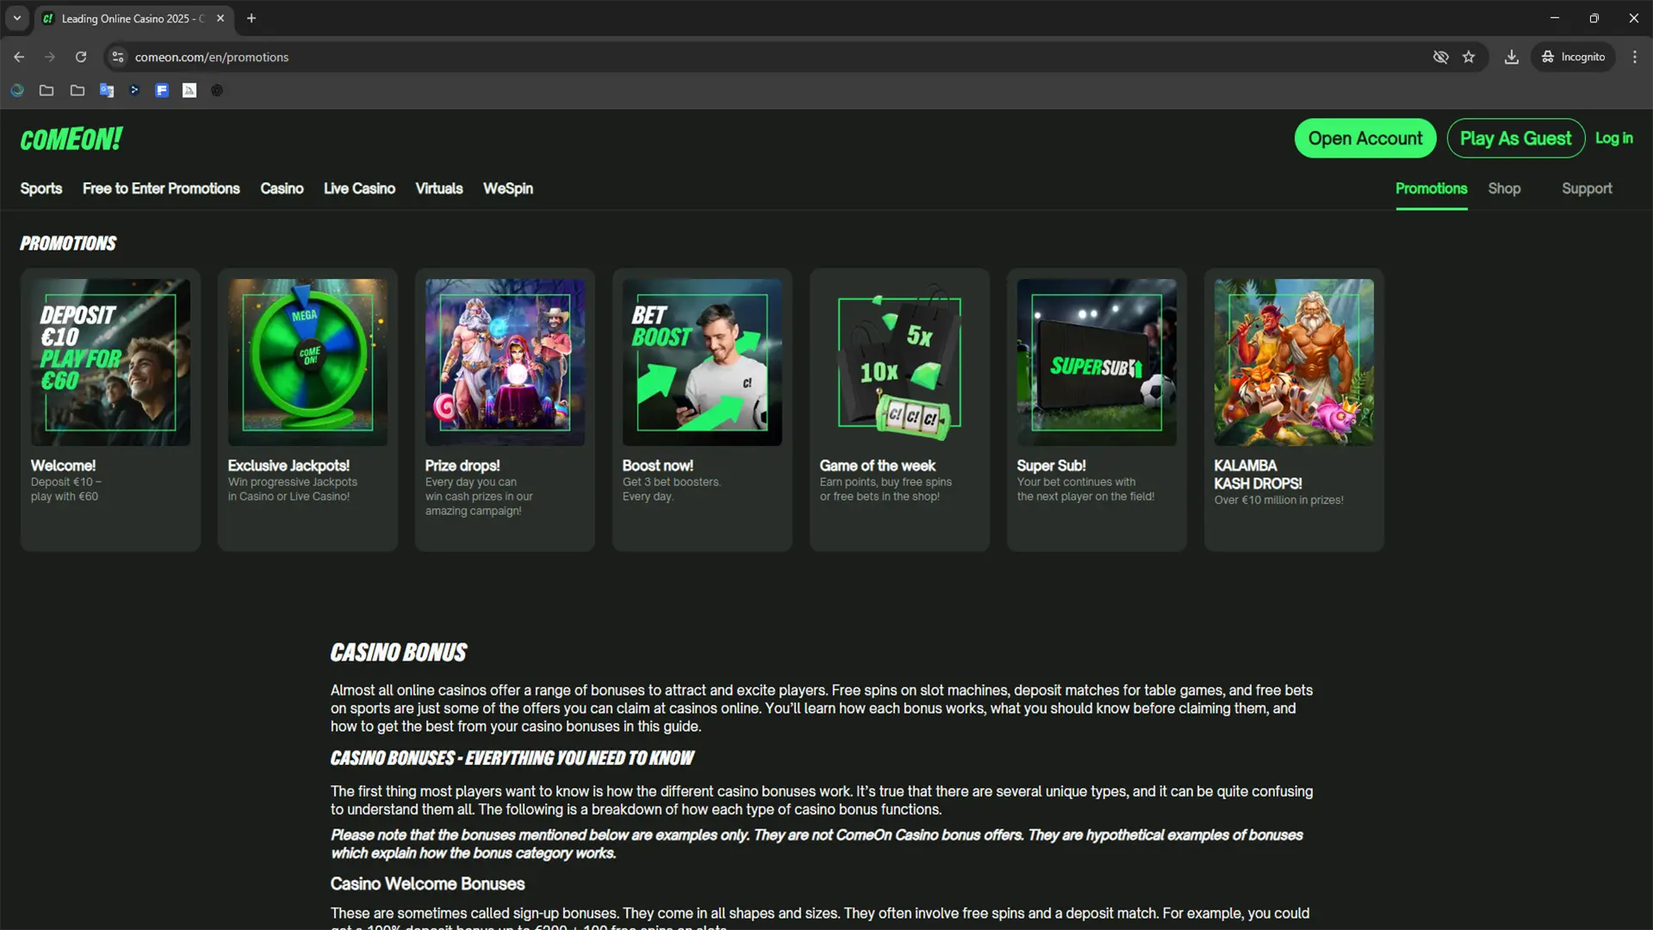Open the browser downloads icon

(1511, 57)
